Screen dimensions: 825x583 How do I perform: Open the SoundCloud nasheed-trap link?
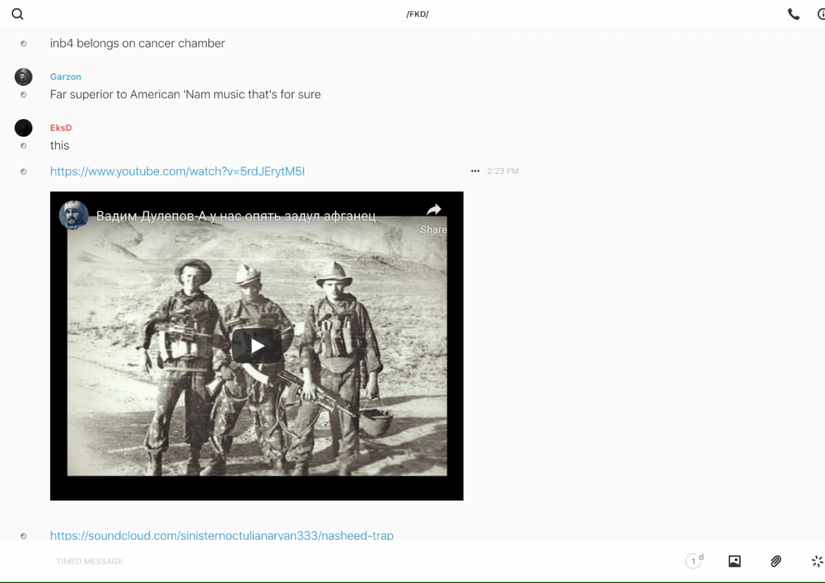click(222, 536)
